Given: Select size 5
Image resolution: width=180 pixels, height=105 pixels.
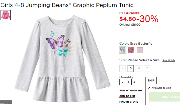Looking at the screenshot, I should (131, 68).
